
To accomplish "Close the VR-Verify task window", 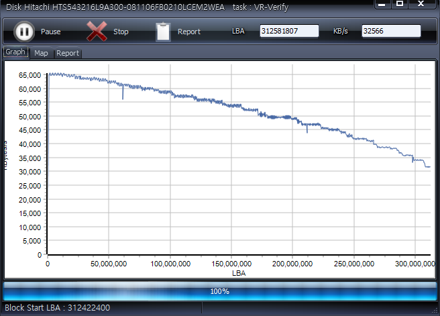I will tap(421, 3).
